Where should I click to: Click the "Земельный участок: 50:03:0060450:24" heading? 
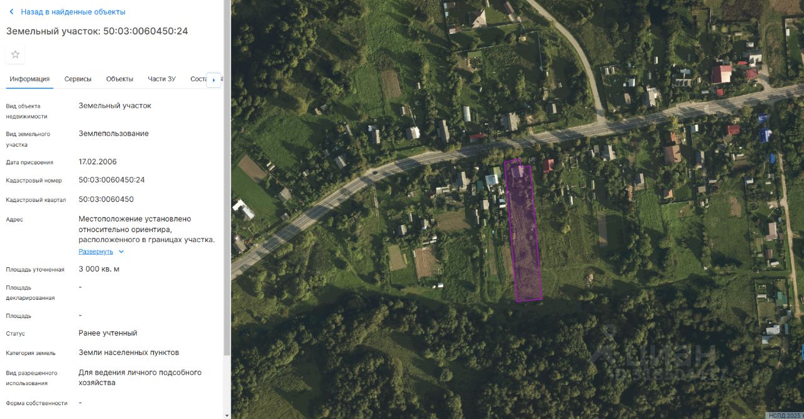97,31
